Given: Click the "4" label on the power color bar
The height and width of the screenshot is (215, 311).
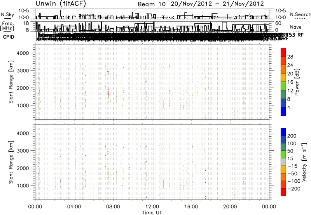Looking at the screenshot, I should tap(288, 107).
